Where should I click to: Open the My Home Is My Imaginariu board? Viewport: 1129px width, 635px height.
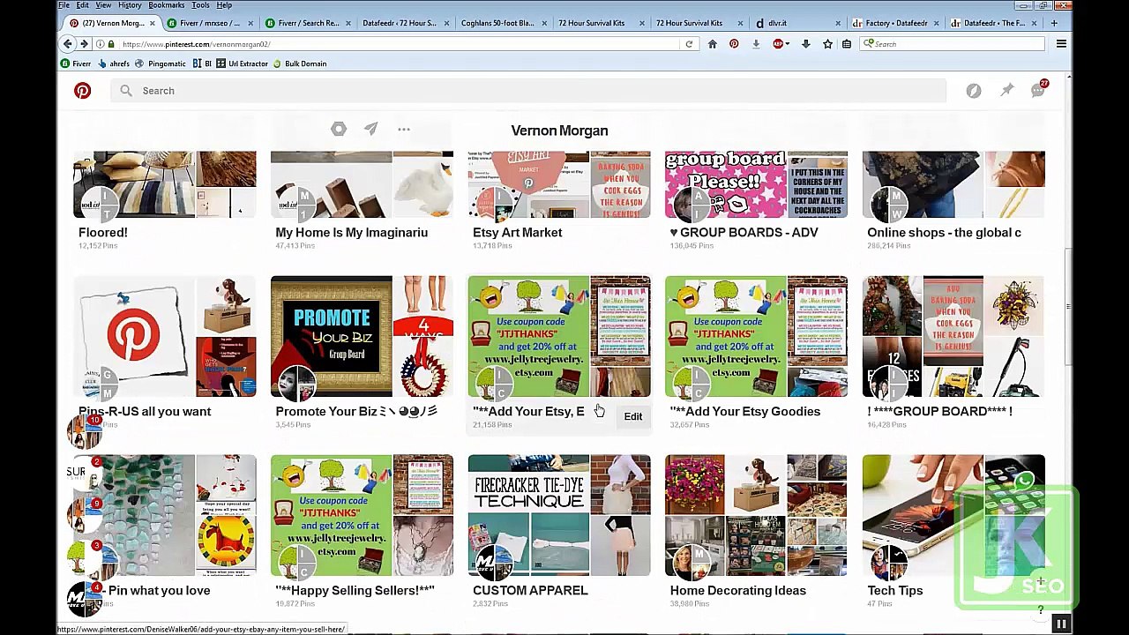[x=362, y=184]
